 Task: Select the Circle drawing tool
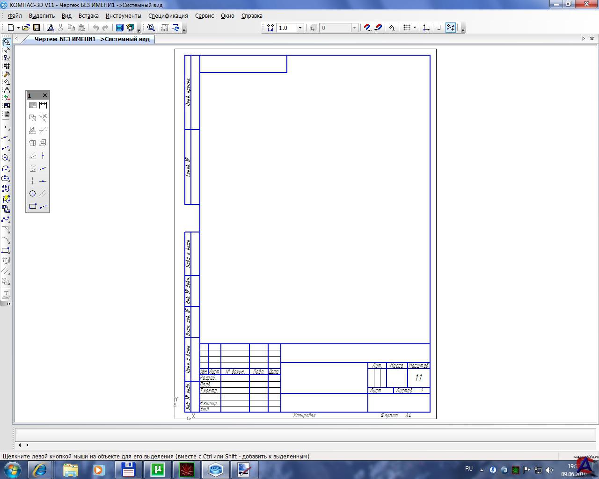6,158
